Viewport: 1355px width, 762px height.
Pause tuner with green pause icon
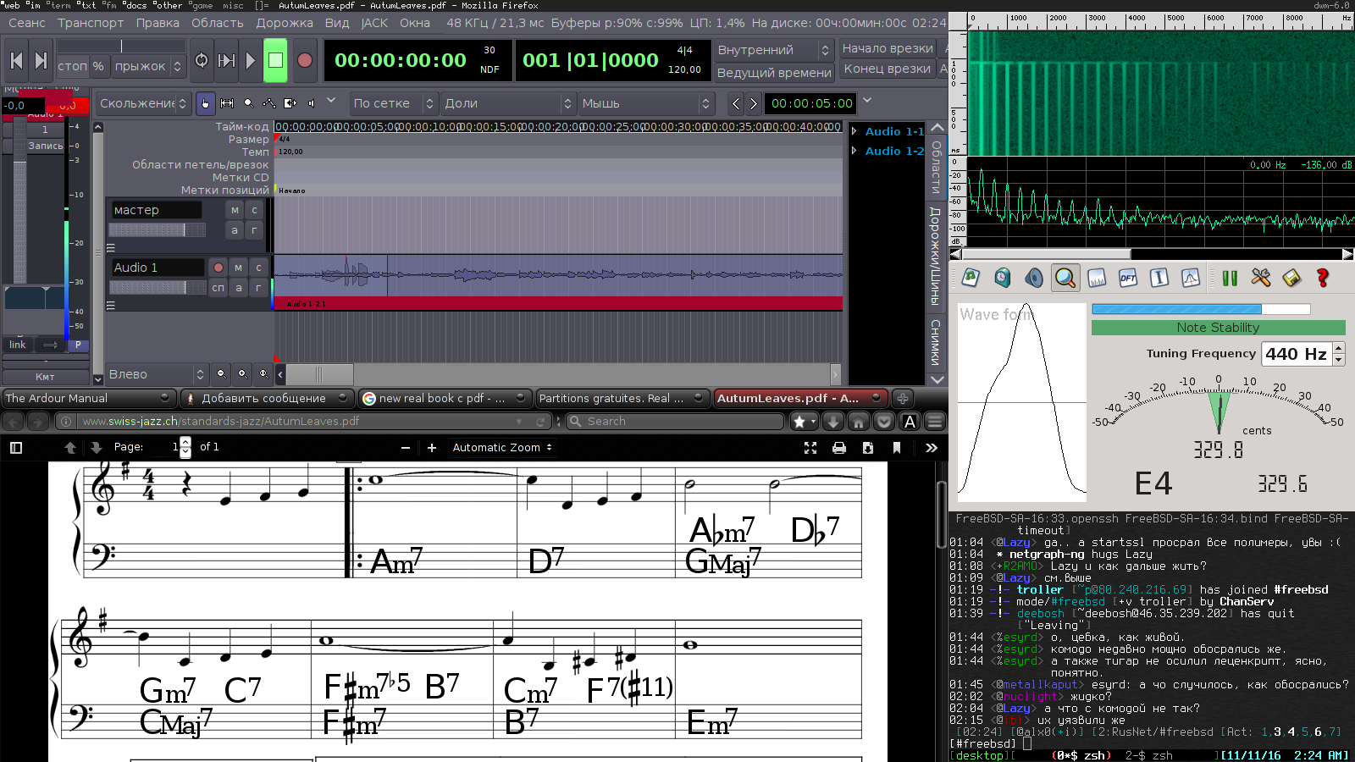coord(1230,277)
